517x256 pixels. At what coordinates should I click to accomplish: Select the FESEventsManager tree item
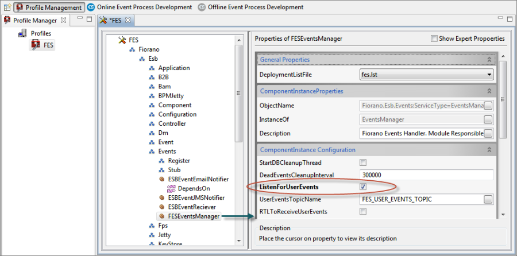pyautogui.click(x=188, y=216)
